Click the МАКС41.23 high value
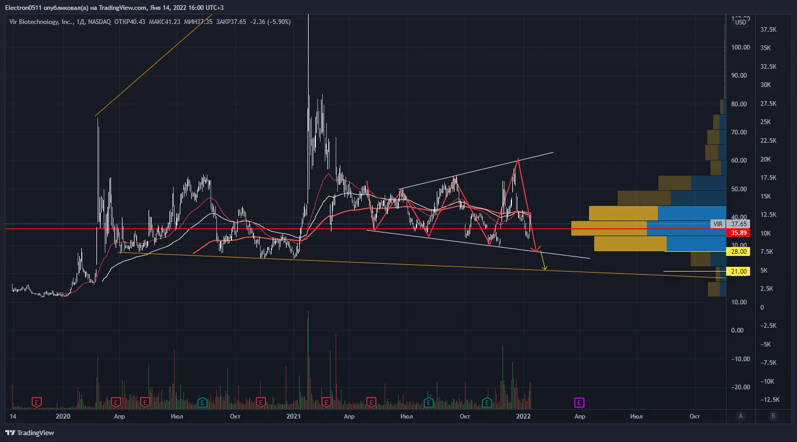 (x=165, y=22)
